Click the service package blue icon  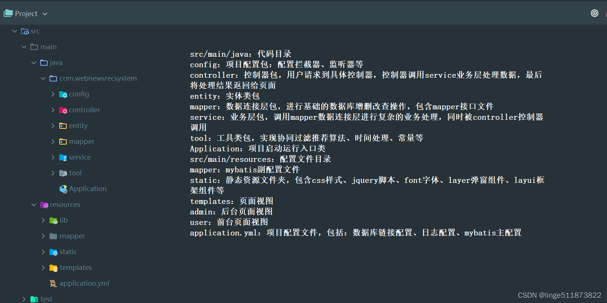[63, 157]
